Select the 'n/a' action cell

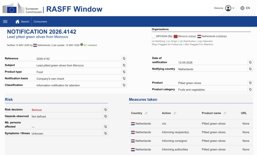164,124
